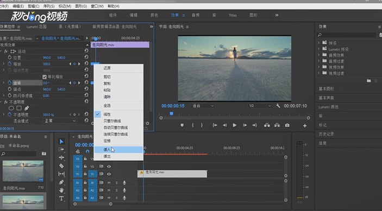Toggle animation stopwatch for 缩放
Image resolution: width=382 pixels, height=211 pixels.
pyautogui.click(x=10, y=64)
